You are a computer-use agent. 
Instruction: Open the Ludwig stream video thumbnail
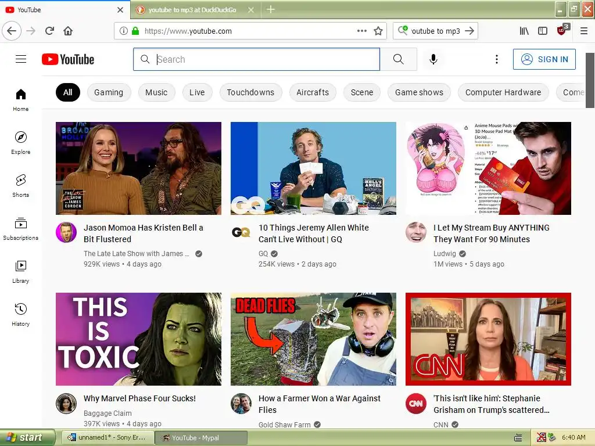click(488, 168)
